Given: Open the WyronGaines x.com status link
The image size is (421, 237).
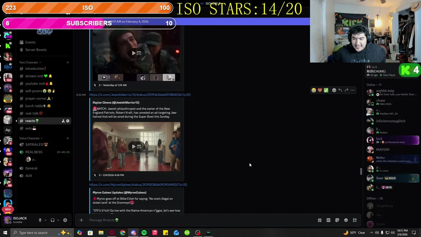Looking at the screenshot, I should tap(138, 185).
